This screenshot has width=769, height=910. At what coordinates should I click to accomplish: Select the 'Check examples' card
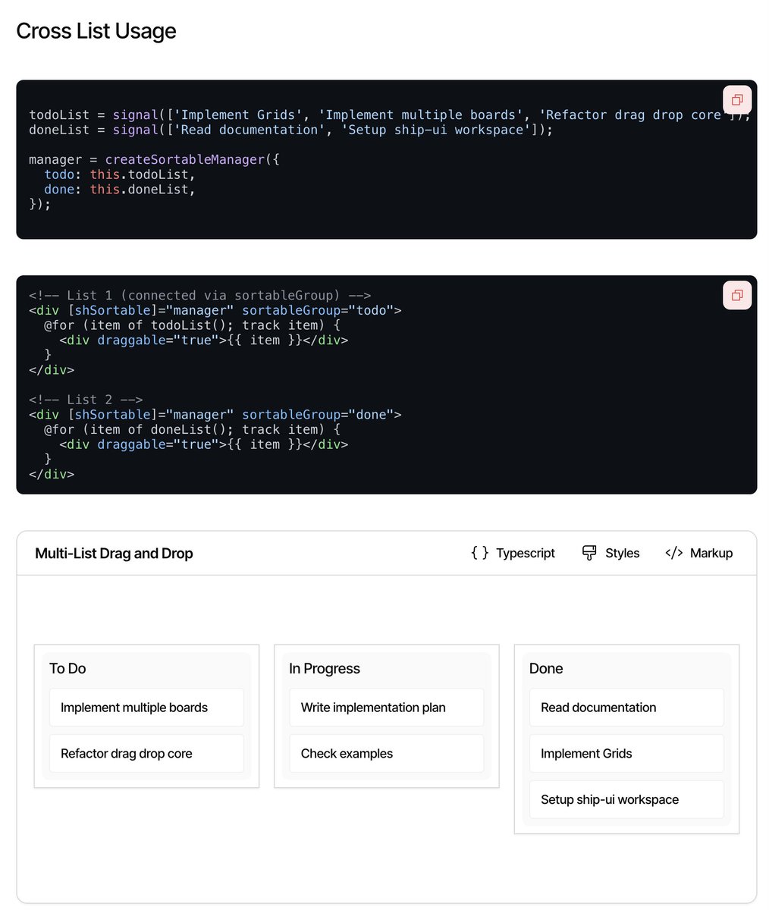pyautogui.click(x=387, y=754)
